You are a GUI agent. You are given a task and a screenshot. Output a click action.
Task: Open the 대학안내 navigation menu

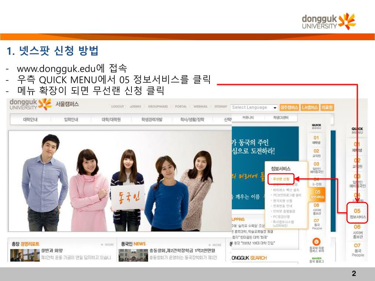pyautogui.click(x=30, y=120)
